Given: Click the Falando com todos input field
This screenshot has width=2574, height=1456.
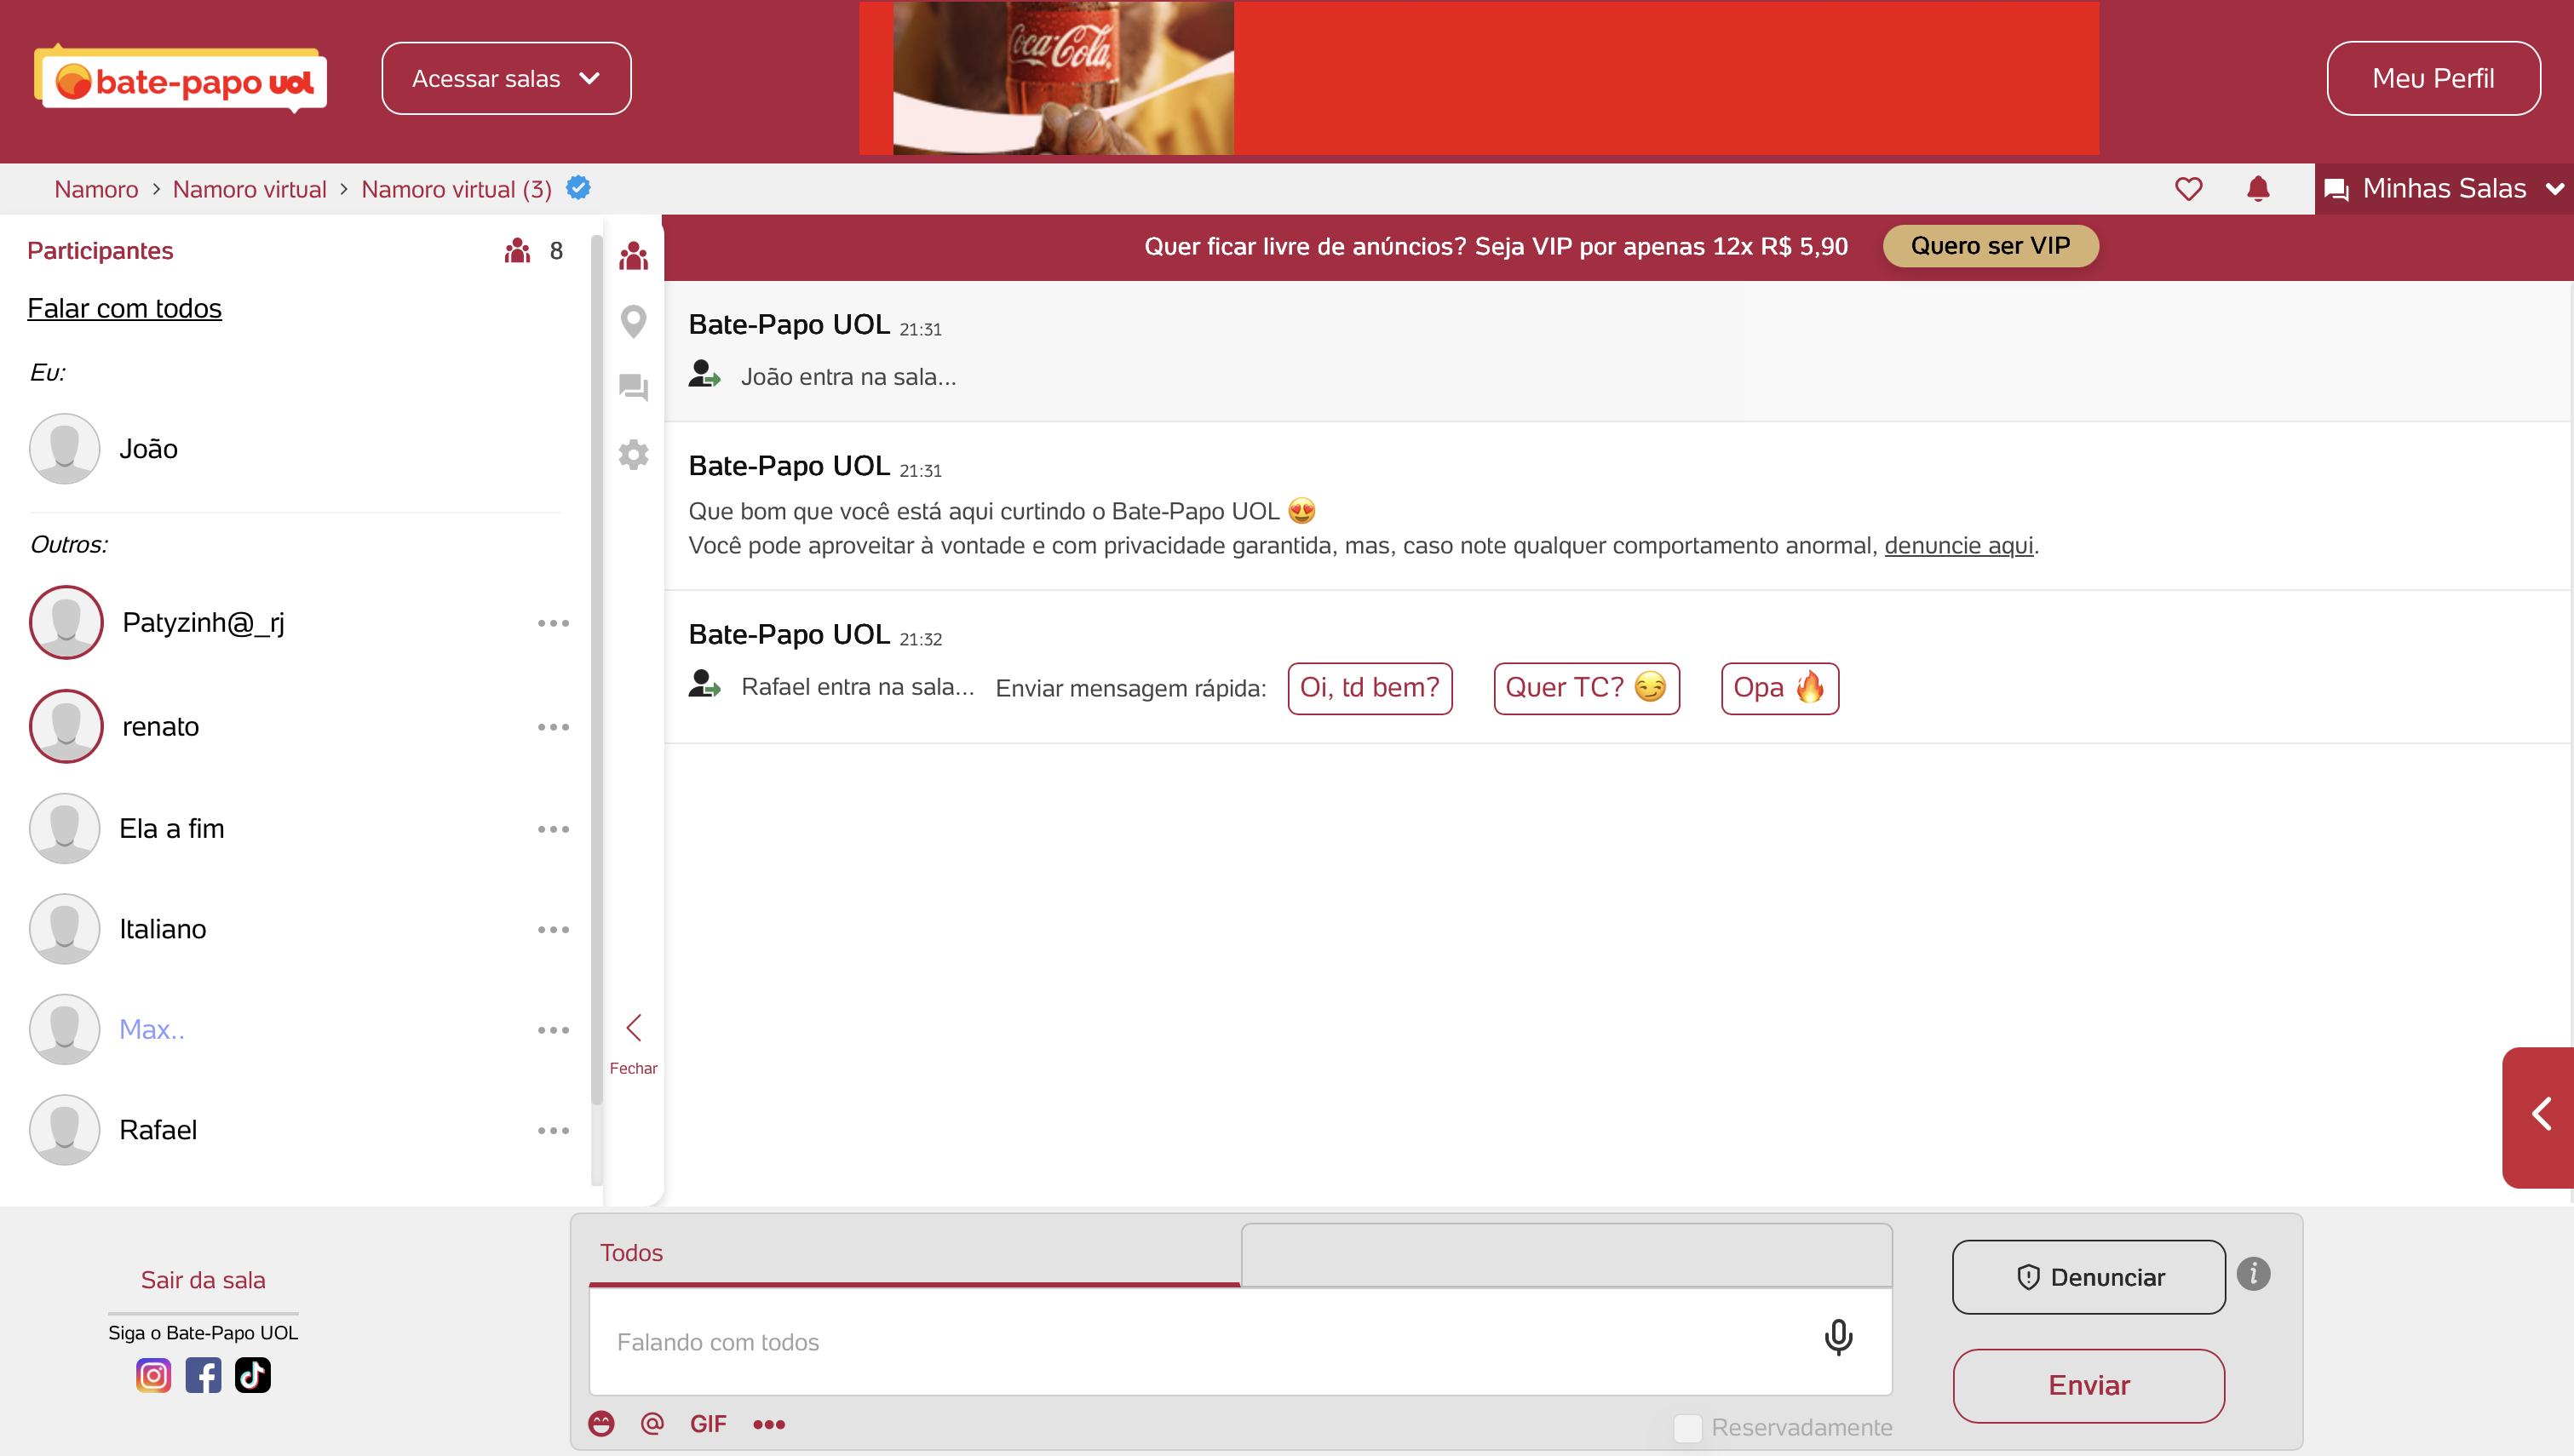Looking at the screenshot, I should tap(1200, 1342).
